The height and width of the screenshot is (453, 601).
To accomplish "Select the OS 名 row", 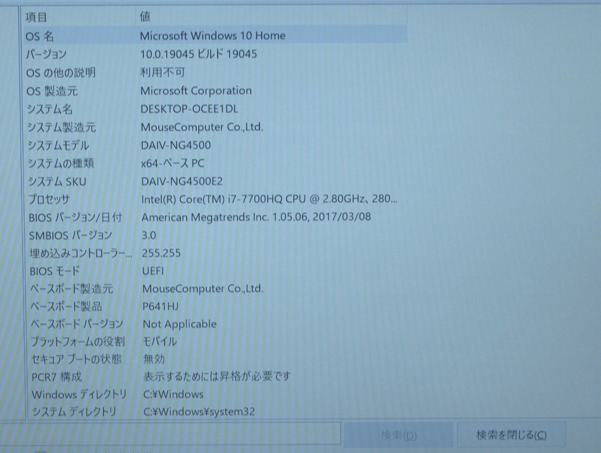I will 215,36.
